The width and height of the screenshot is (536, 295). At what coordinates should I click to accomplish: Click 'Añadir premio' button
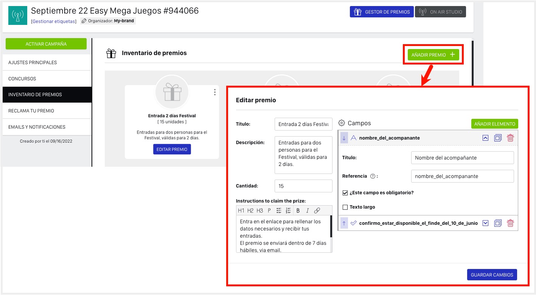click(433, 55)
